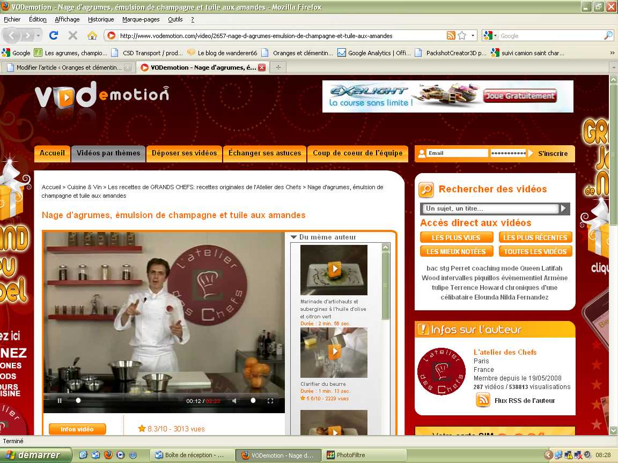Click Cuisine & Vin breadcrumb link
Screen dimensions: 618x463
(84, 187)
